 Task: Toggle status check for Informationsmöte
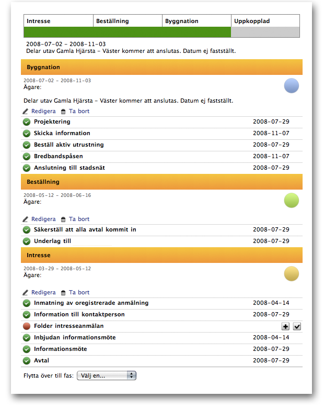[x=27, y=349]
